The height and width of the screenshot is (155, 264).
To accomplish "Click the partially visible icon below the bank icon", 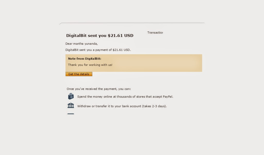I will tap(71, 114).
